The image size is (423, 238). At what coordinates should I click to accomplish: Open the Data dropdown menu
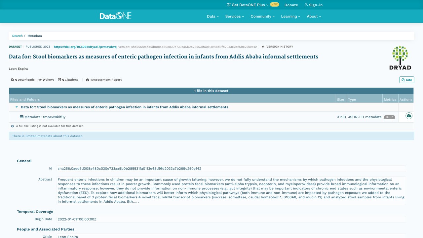coord(213,16)
